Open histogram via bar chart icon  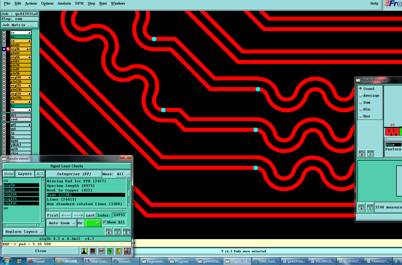pyautogui.click(x=127, y=251)
